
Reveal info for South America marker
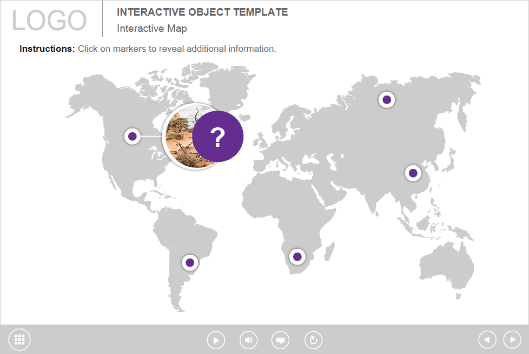pos(190,263)
